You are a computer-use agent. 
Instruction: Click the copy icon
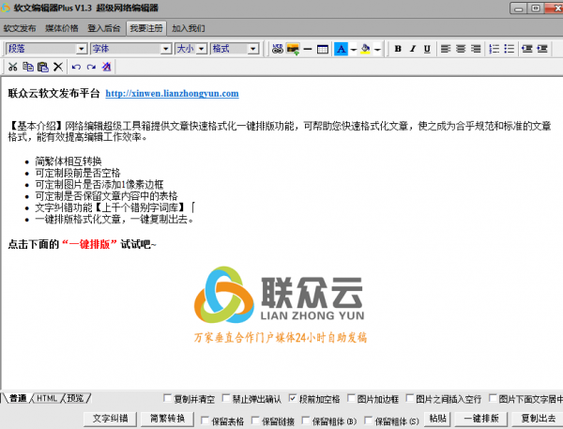click(x=28, y=67)
